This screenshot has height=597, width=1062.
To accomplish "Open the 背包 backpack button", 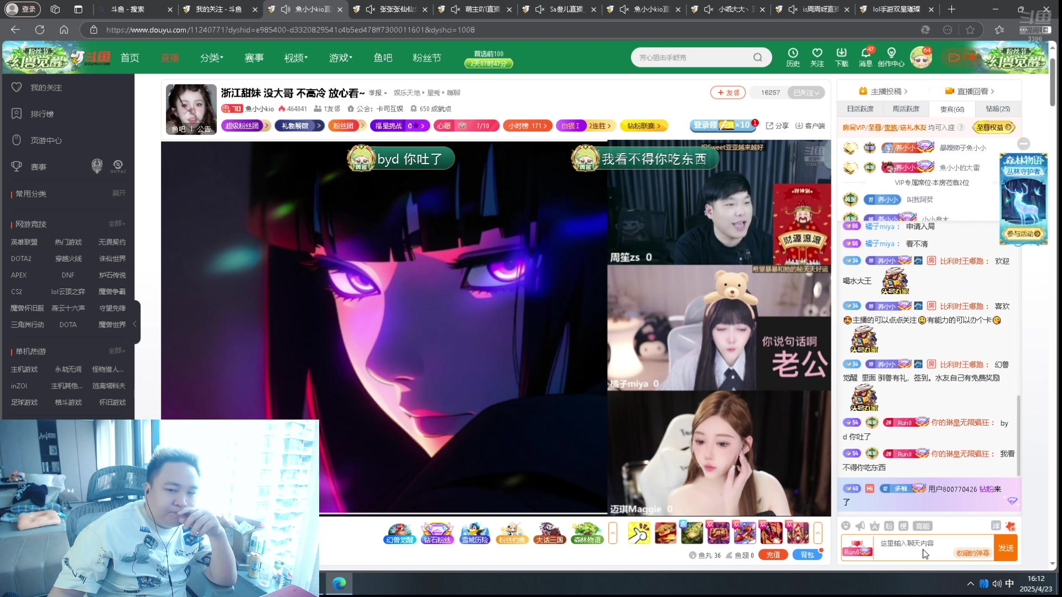I will (807, 555).
